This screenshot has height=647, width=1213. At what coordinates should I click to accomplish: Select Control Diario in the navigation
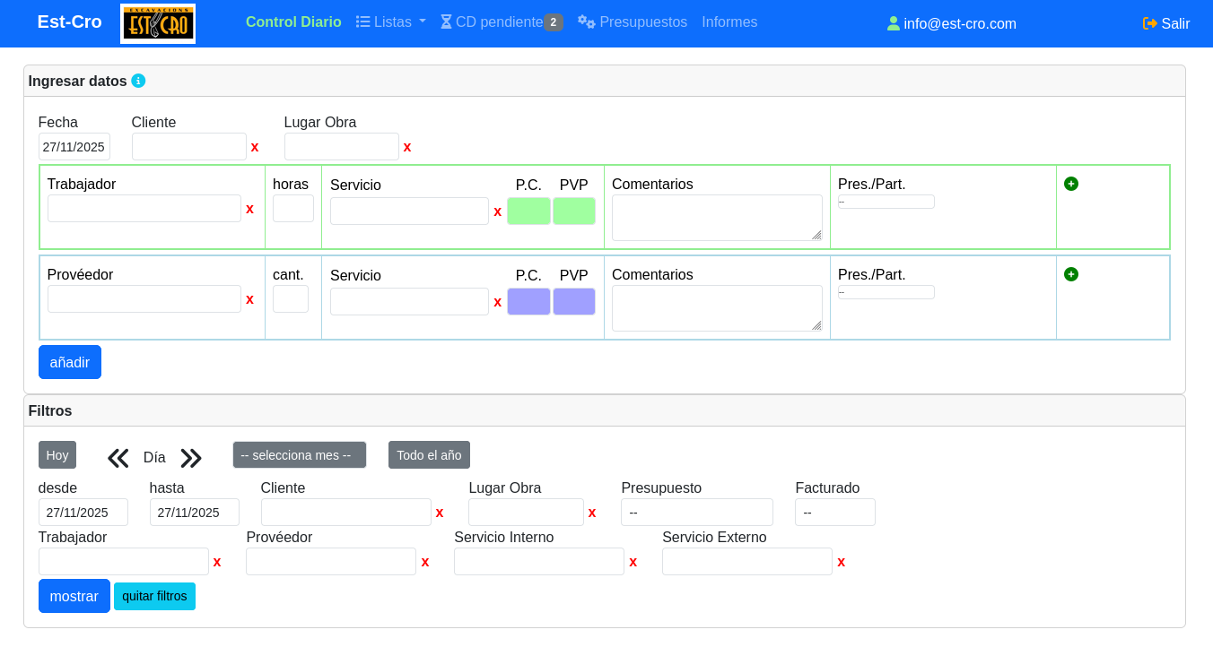tap(293, 22)
